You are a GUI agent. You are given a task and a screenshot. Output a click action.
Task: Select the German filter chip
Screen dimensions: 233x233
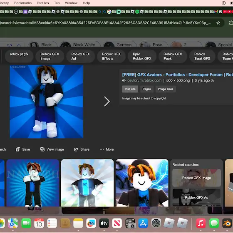tap(120, 45)
